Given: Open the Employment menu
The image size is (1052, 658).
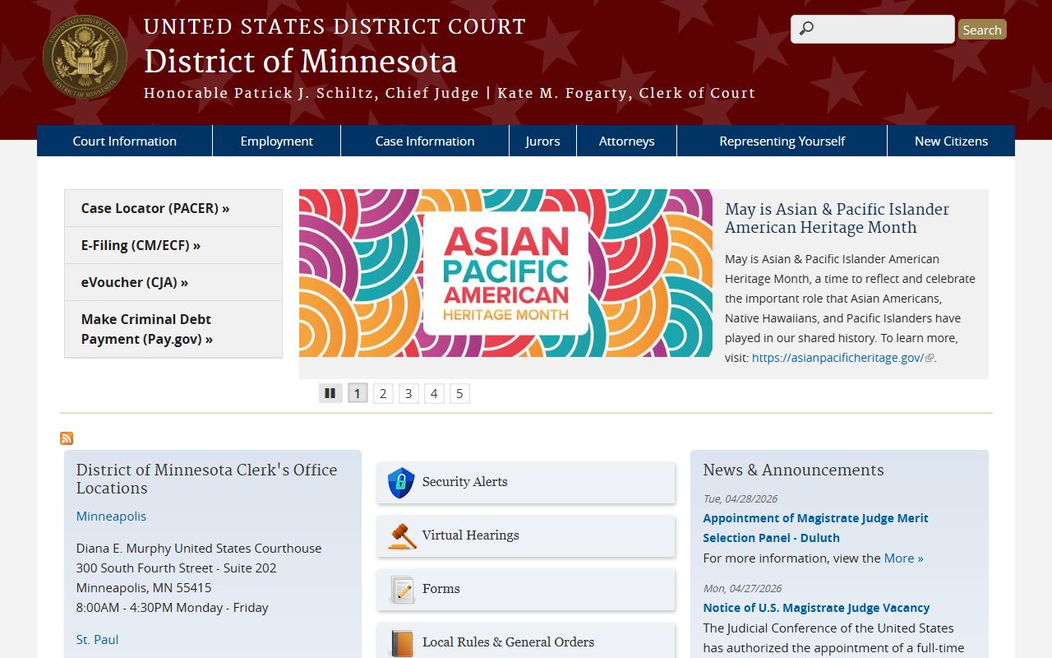Looking at the screenshot, I should 277,141.
